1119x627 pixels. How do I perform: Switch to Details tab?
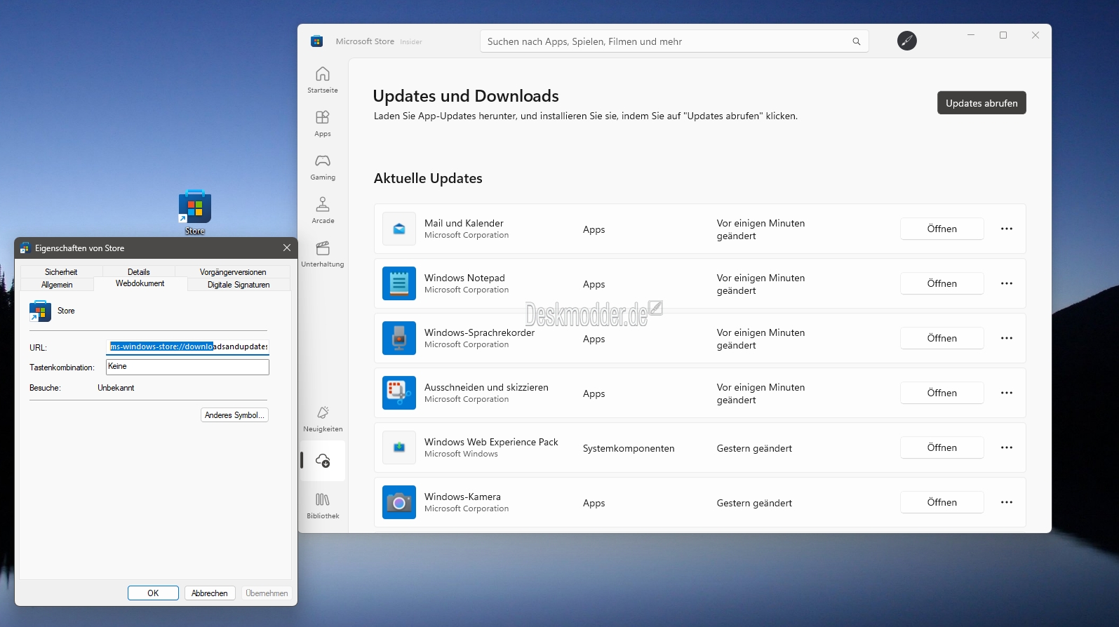tap(139, 272)
